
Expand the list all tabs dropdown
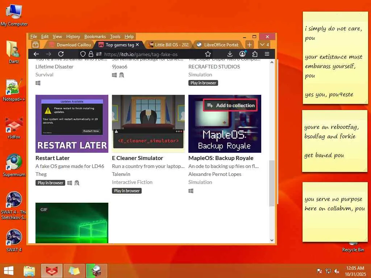tap(264, 45)
